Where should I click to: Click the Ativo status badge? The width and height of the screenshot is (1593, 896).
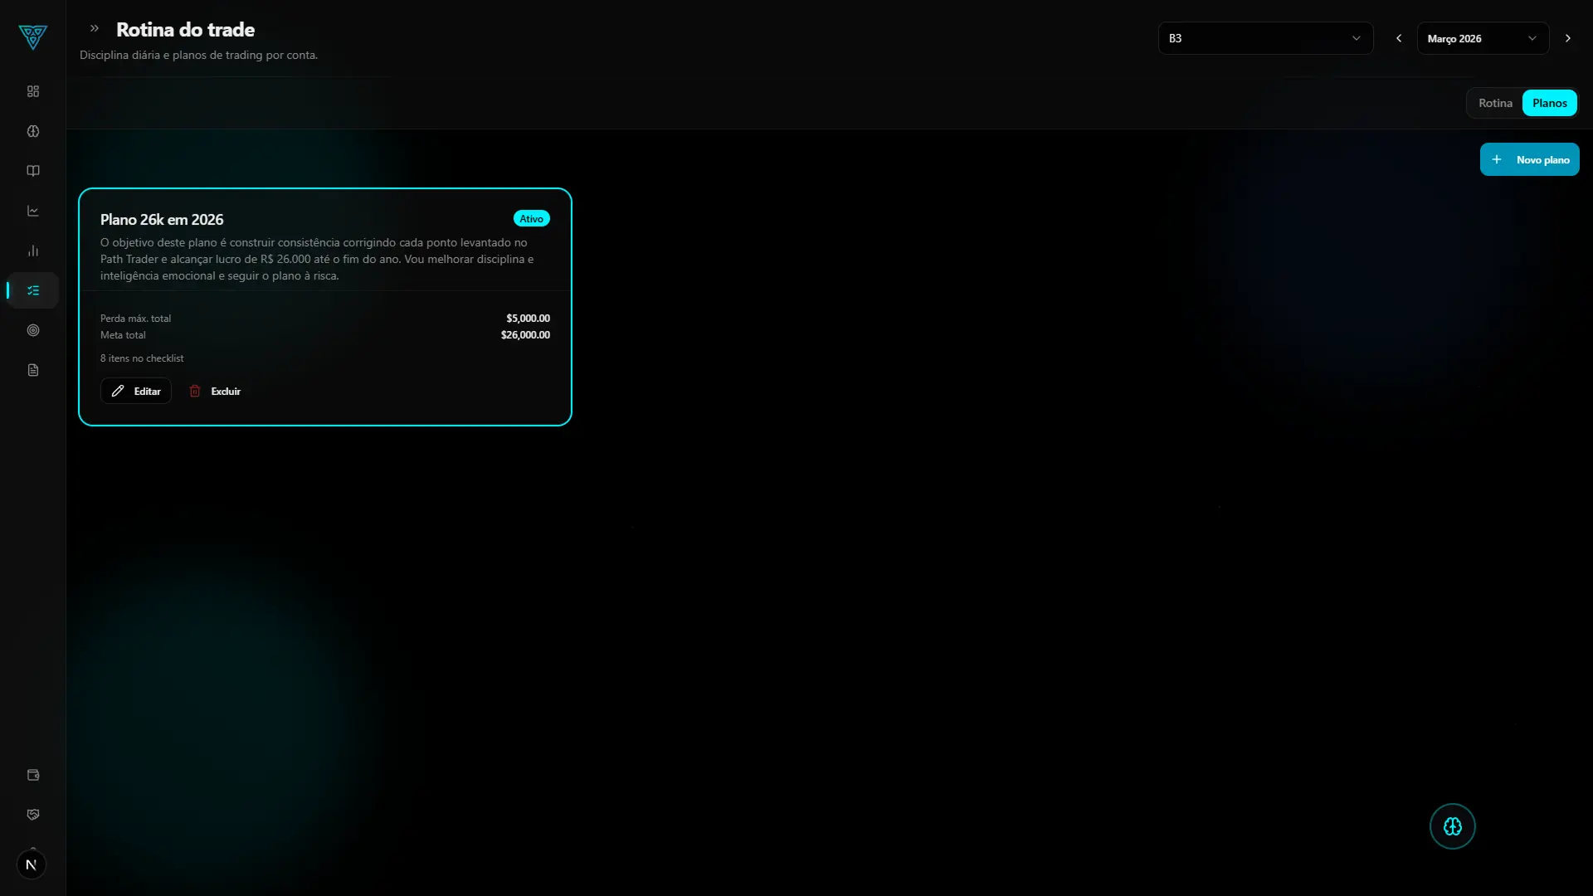531,217
